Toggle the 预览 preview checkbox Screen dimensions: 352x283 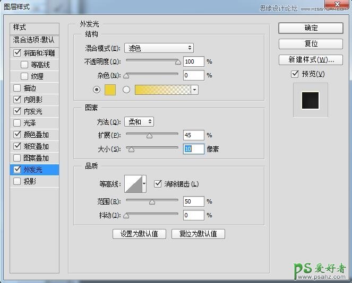click(295, 74)
